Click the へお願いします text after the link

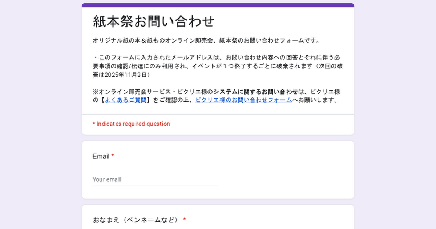[315, 100]
